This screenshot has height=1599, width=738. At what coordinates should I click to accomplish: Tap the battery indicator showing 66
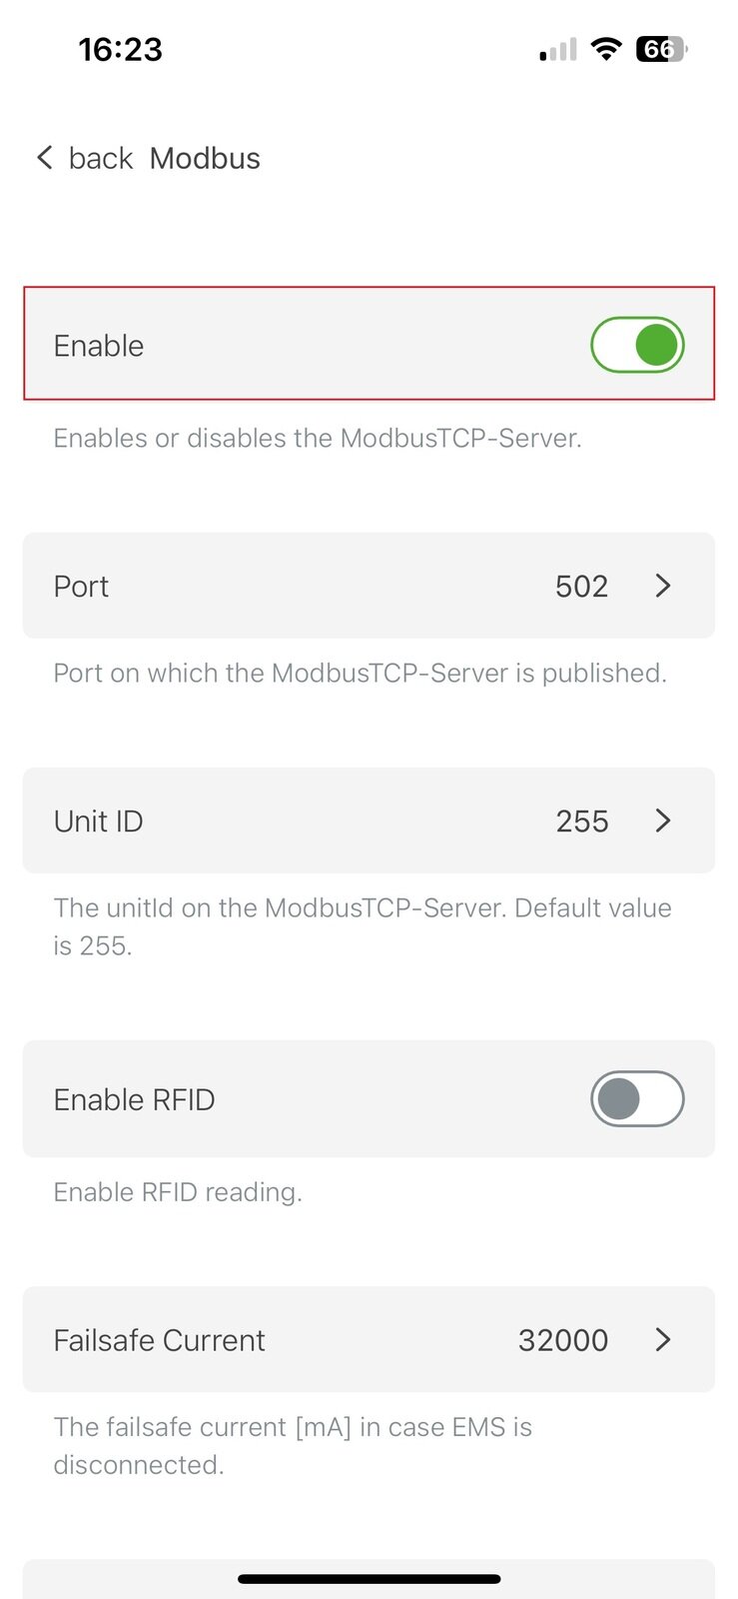click(x=659, y=49)
